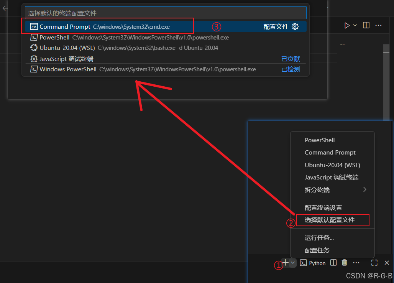Open terminal panel more actions ellipsis

point(356,263)
